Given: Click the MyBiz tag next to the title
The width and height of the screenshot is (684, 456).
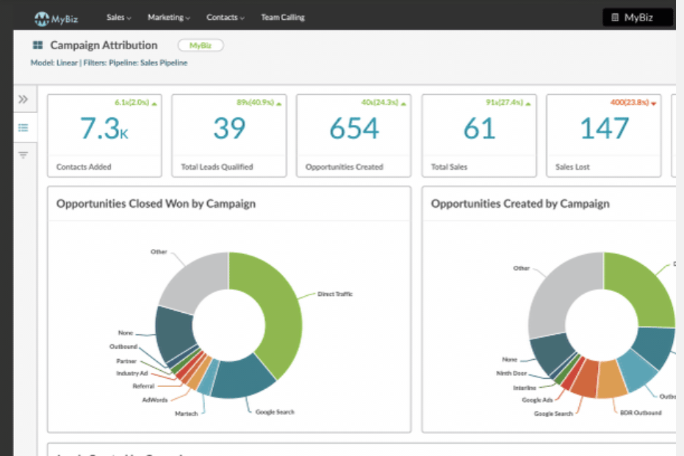Looking at the screenshot, I should pyautogui.click(x=200, y=45).
